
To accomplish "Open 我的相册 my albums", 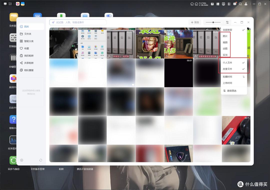I will [x=31, y=56].
